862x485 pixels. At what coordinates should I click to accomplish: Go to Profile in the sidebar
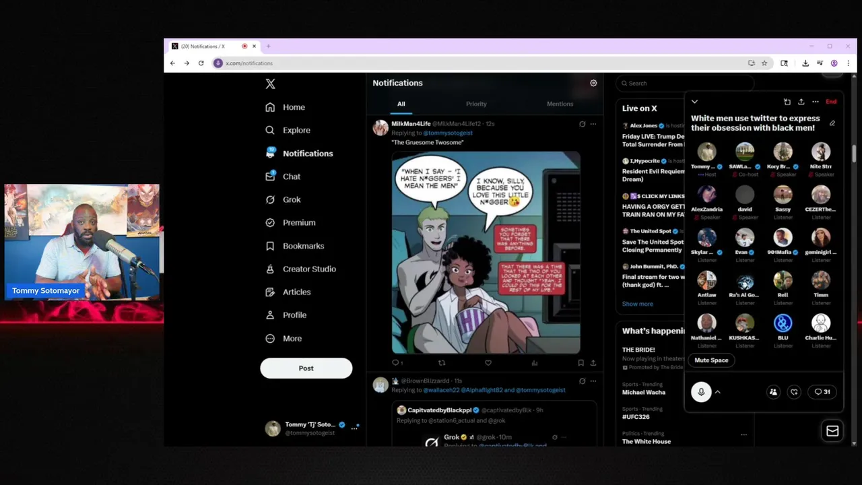click(x=286, y=315)
